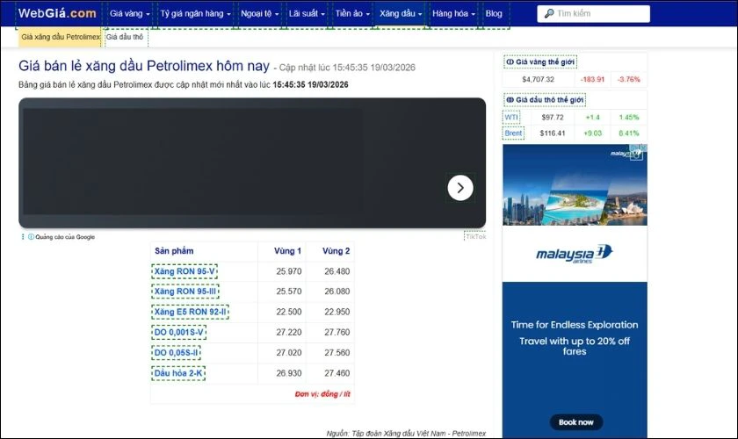Open the ad options three-dot menu

pyautogui.click(x=23, y=237)
